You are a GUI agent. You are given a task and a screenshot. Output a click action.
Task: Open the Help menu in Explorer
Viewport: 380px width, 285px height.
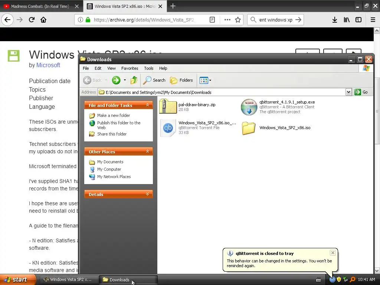(x=163, y=68)
